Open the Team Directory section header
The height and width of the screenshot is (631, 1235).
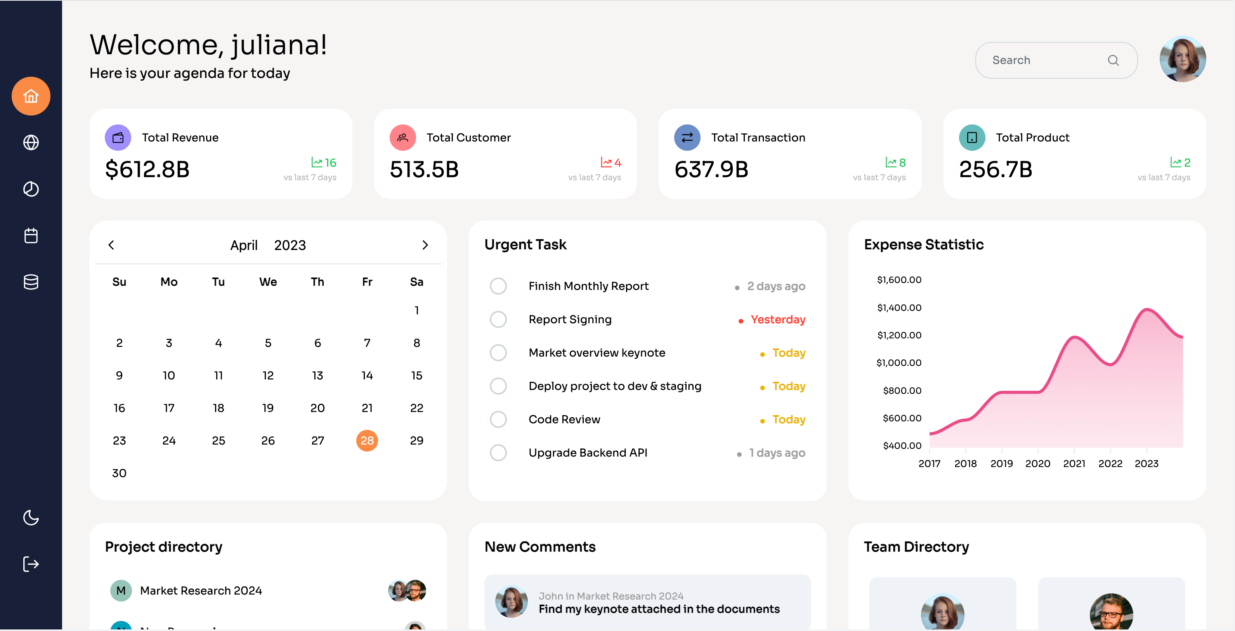point(916,547)
